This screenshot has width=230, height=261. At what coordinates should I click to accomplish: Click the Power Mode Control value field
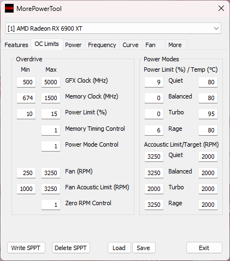[x=51, y=146]
